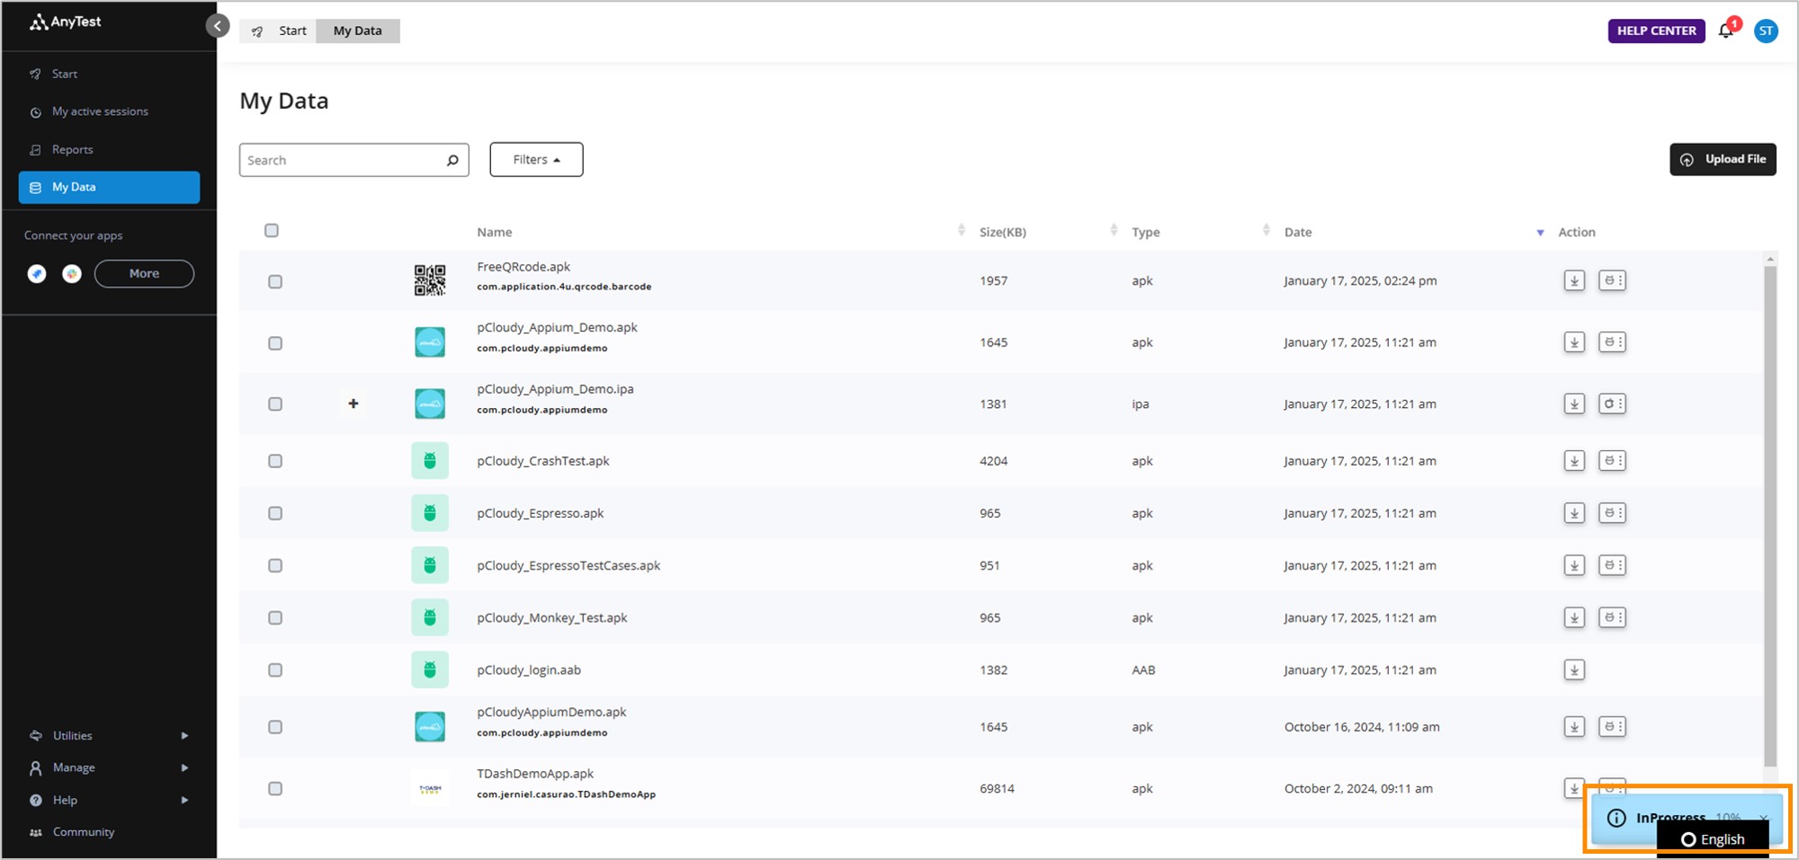Screen dimensions: 1799x860
Task: Download pCloudy_Espresso.apk
Action: click(1574, 513)
